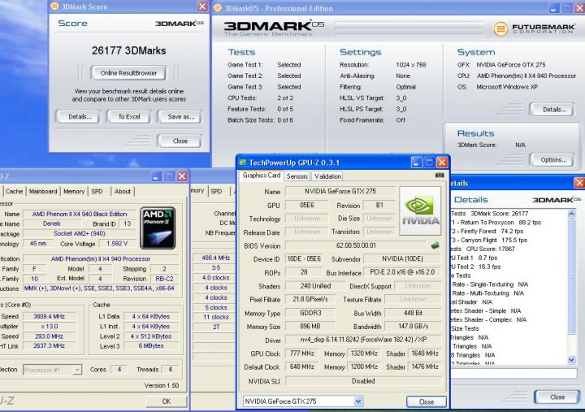
Task: Click the Memory Size value 896 MB
Action: 310,326
